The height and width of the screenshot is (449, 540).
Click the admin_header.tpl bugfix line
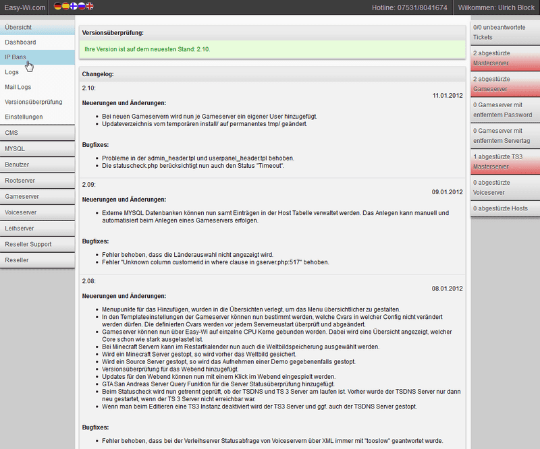(198, 158)
